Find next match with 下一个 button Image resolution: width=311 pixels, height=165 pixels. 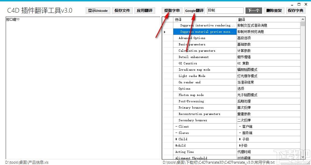point(254,11)
